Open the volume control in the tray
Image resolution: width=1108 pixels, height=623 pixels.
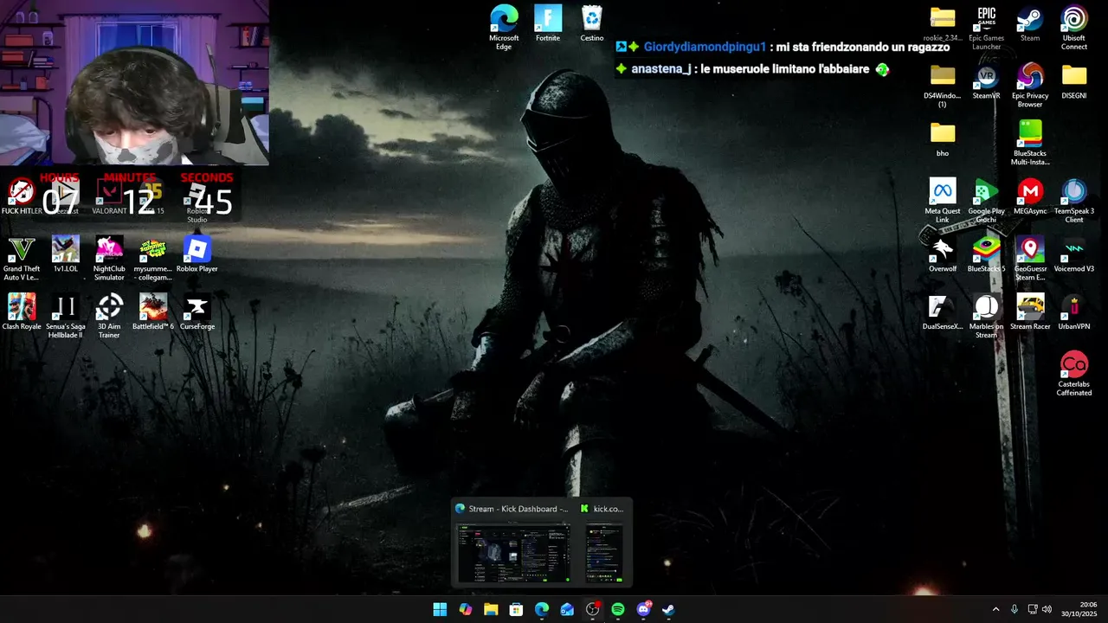(1047, 609)
